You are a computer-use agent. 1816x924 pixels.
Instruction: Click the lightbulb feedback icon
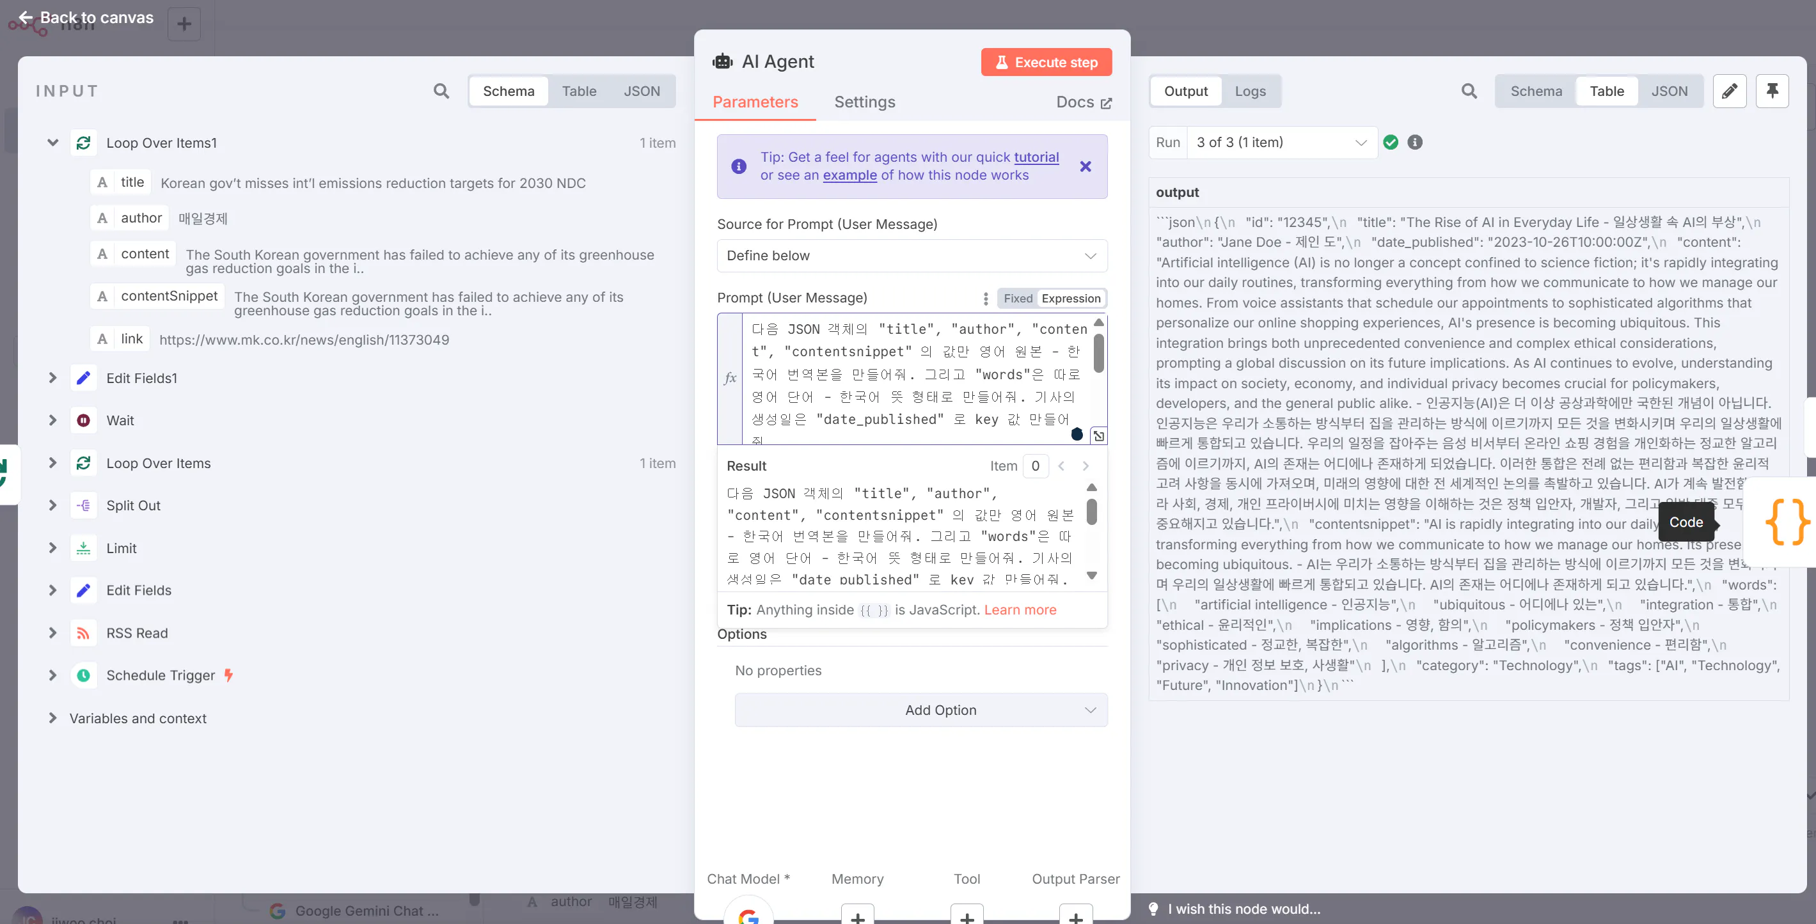click(1153, 909)
